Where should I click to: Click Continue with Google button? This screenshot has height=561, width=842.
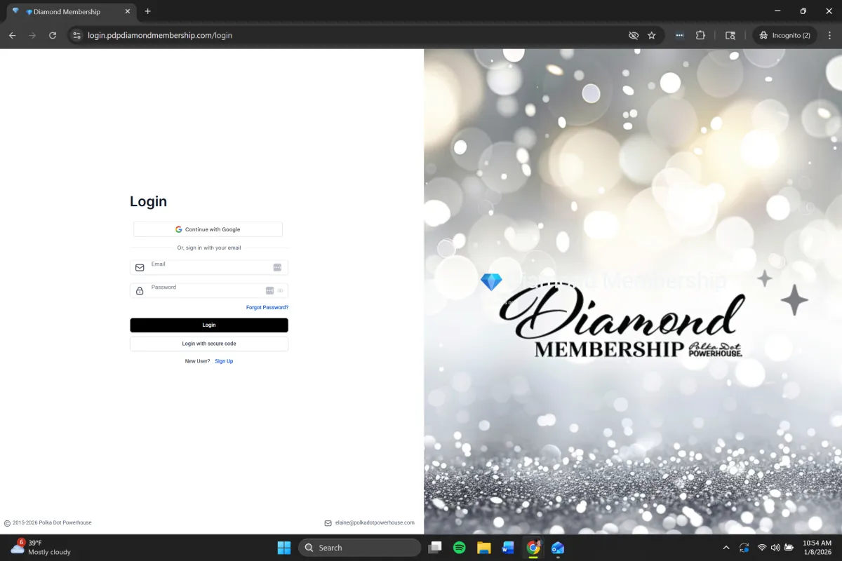pos(208,229)
